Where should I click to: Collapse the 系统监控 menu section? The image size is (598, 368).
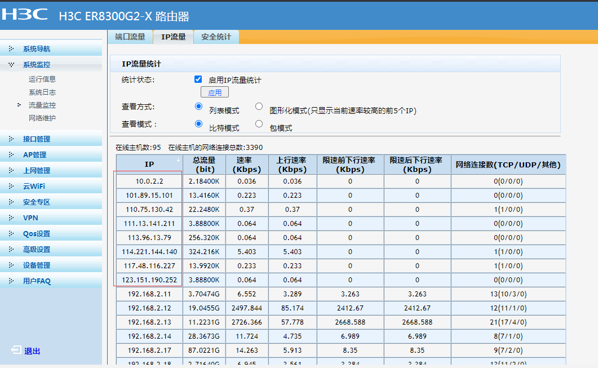(x=36, y=64)
